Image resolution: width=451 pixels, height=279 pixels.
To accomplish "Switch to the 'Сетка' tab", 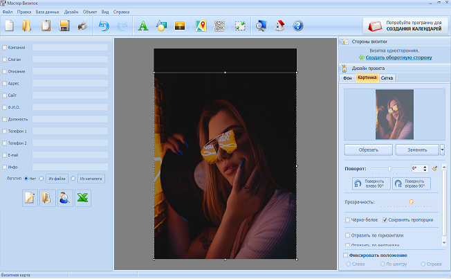I will 388,78.
